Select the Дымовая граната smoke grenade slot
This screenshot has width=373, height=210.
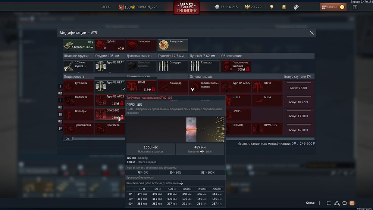[x=141, y=66]
